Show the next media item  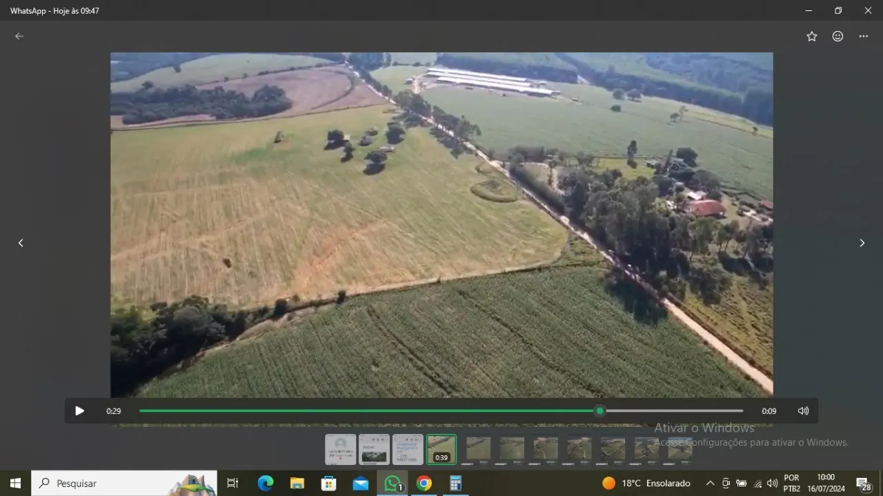coord(862,243)
